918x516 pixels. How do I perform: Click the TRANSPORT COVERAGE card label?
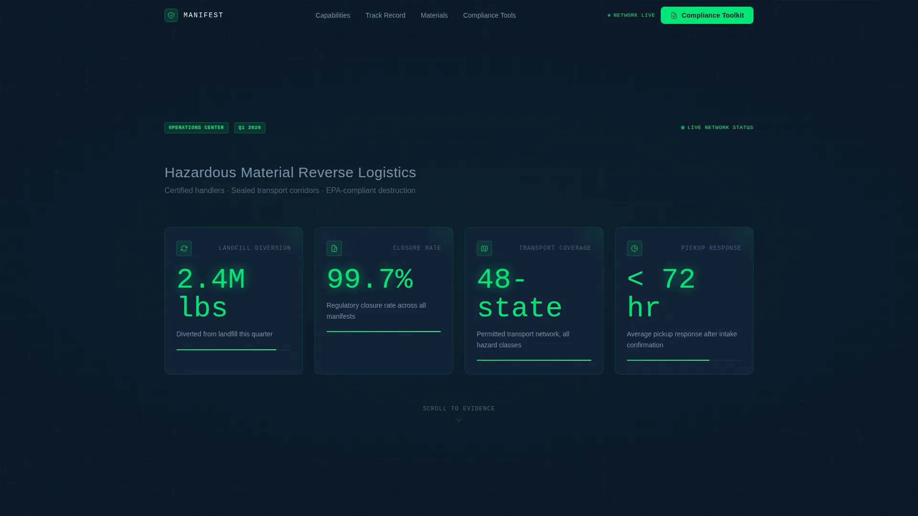click(x=555, y=248)
